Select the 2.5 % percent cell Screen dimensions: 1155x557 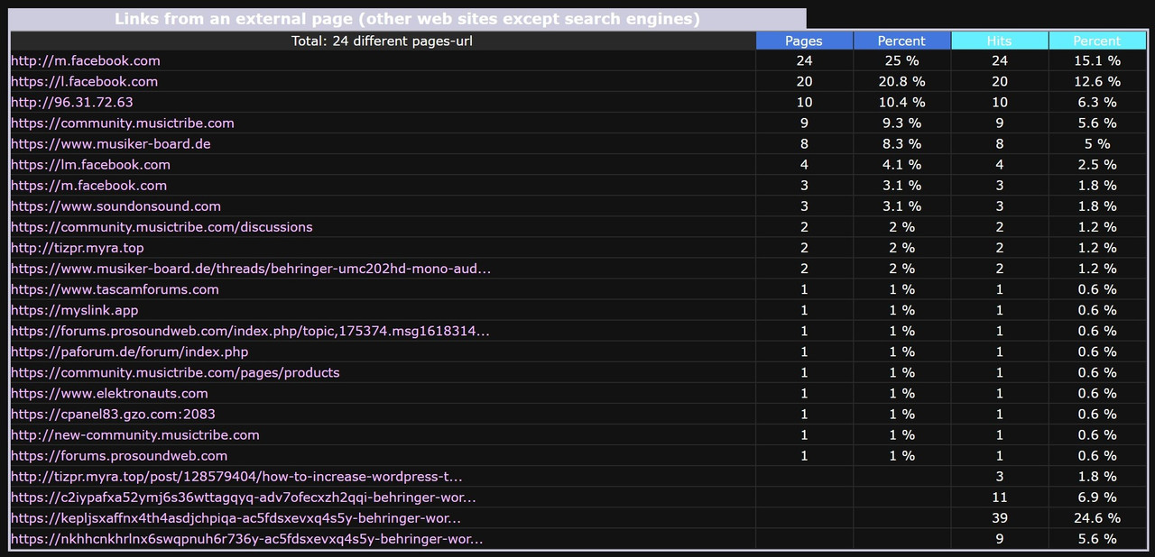point(1097,164)
